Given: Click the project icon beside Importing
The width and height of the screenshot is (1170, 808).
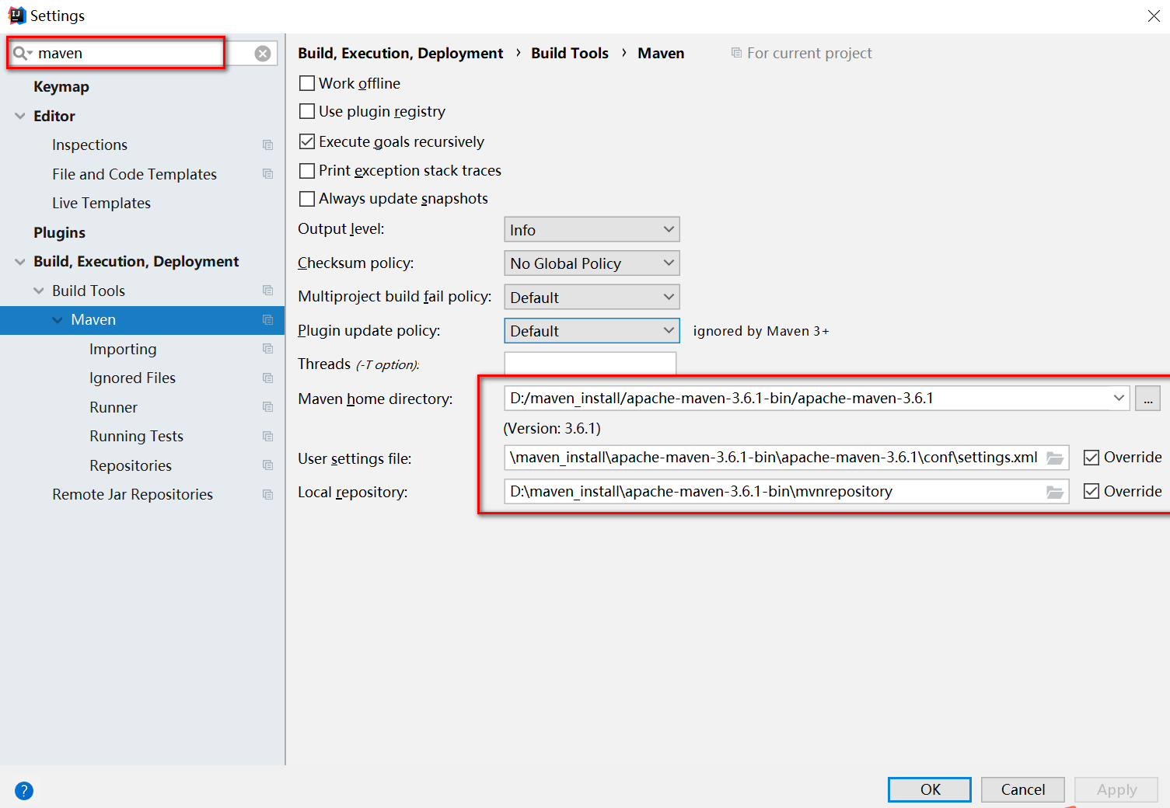Looking at the screenshot, I should pyautogui.click(x=268, y=349).
